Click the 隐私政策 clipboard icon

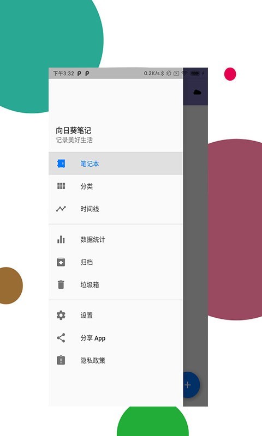(x=61, y=360)
